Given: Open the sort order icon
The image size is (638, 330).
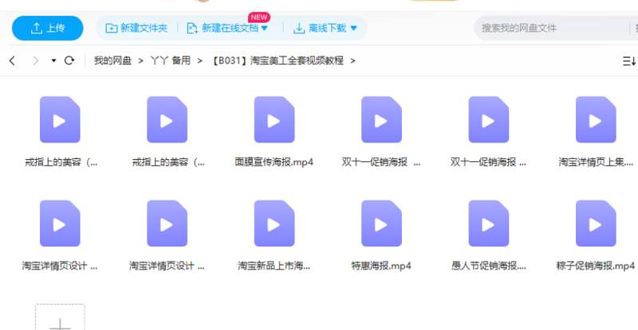Looking at the screenshot, I should [628, 60].
